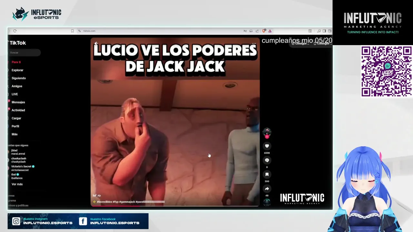Open Perfil in the sidebar
Image resolution: width=413 pixels, height=232 pixels.
[15, 126]
